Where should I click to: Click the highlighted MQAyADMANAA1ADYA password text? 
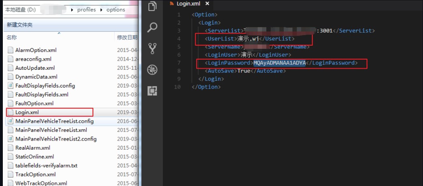pos(279,63)
